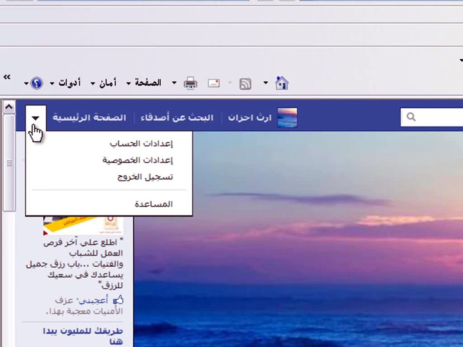Image resolution: width=463 pixels, height=347 pixels.
Task: Click the Print icon
Action: click(190, 83)
